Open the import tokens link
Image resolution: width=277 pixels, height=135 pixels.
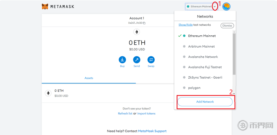146,114
